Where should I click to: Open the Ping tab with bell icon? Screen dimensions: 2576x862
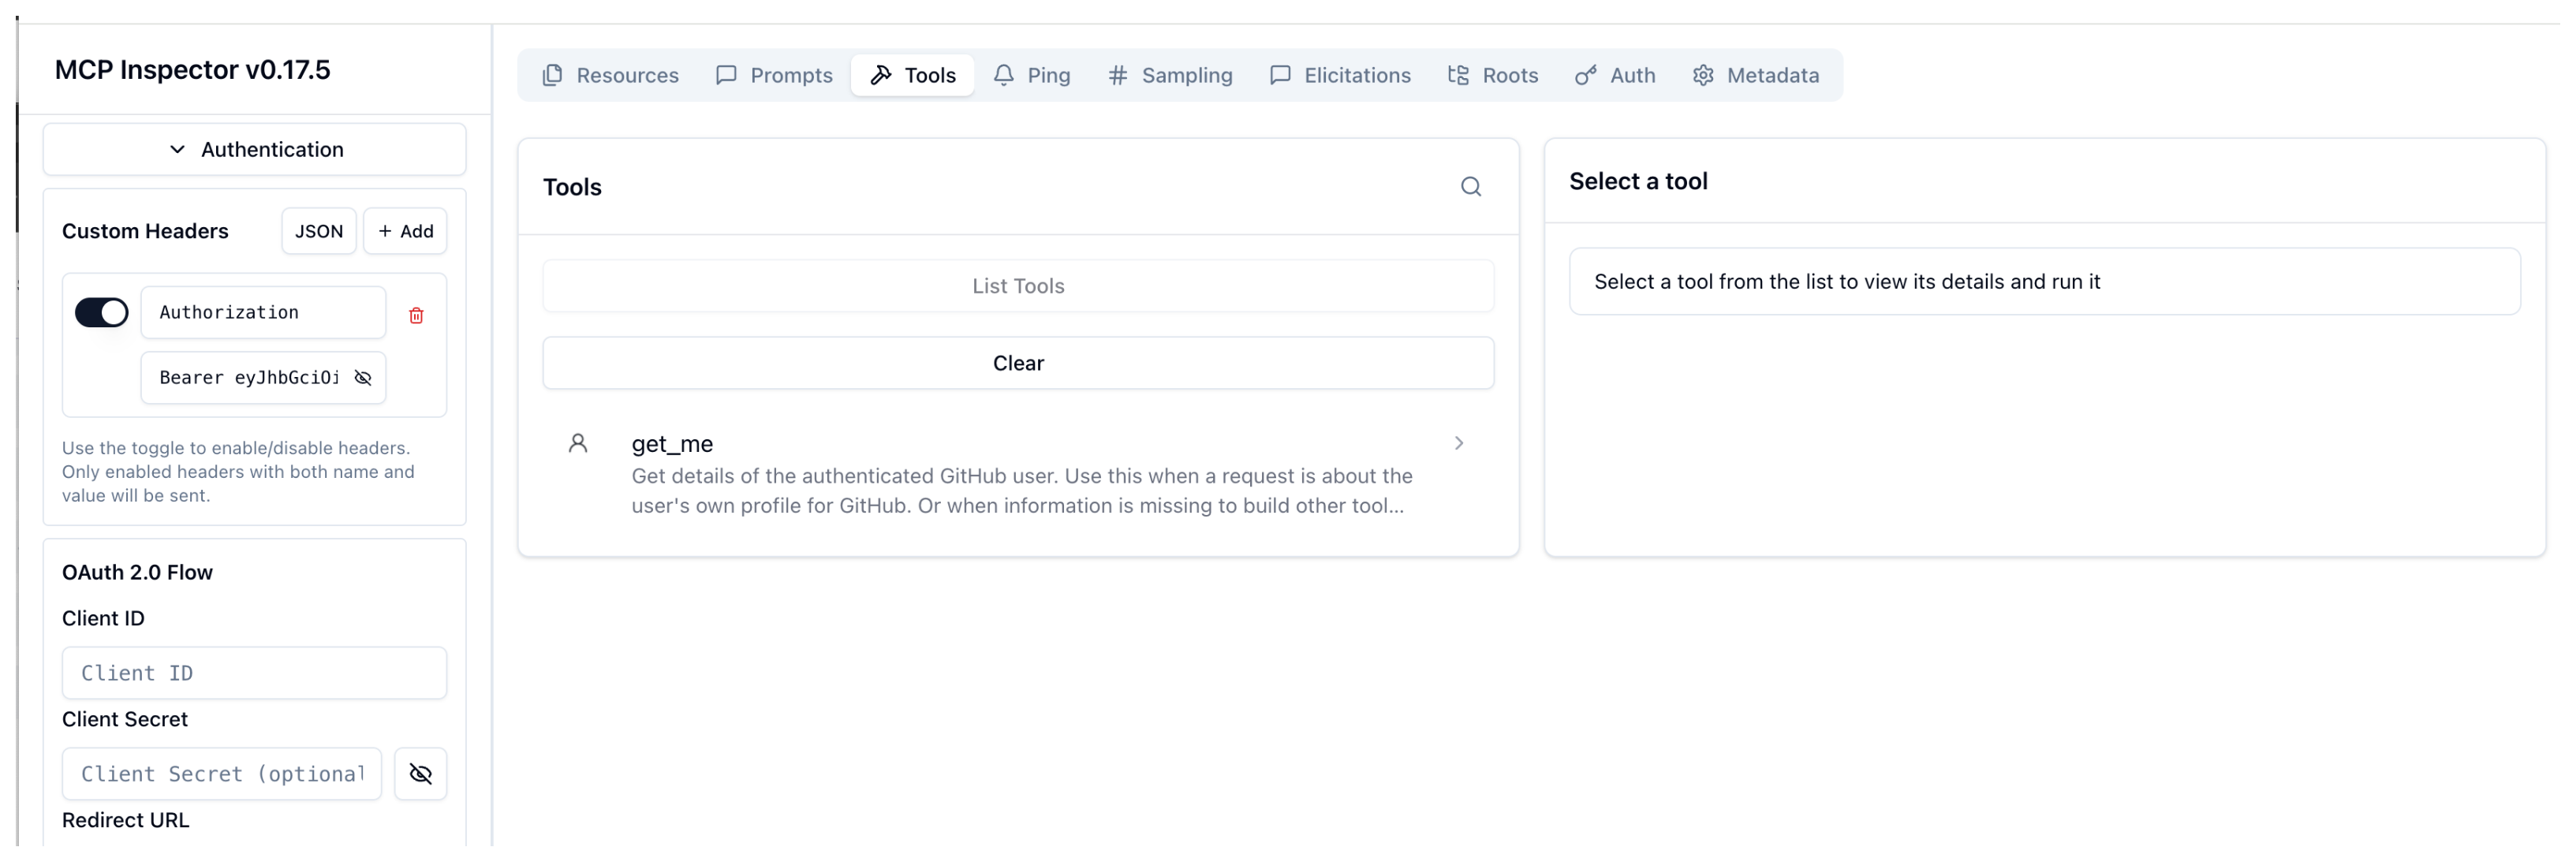pos(1031,75)
